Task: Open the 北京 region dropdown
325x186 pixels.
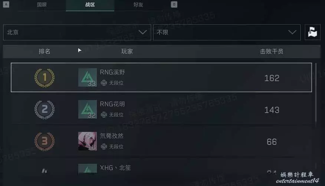Action: pyautogui.click(x=77, y=32)
